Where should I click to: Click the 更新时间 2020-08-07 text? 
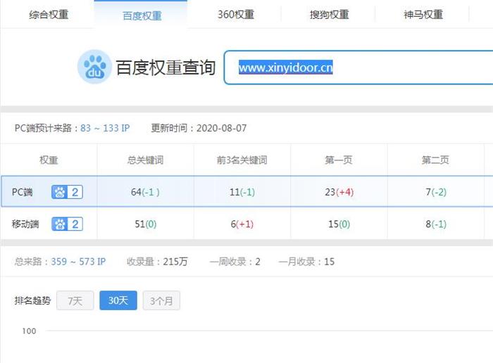point(199,128)
